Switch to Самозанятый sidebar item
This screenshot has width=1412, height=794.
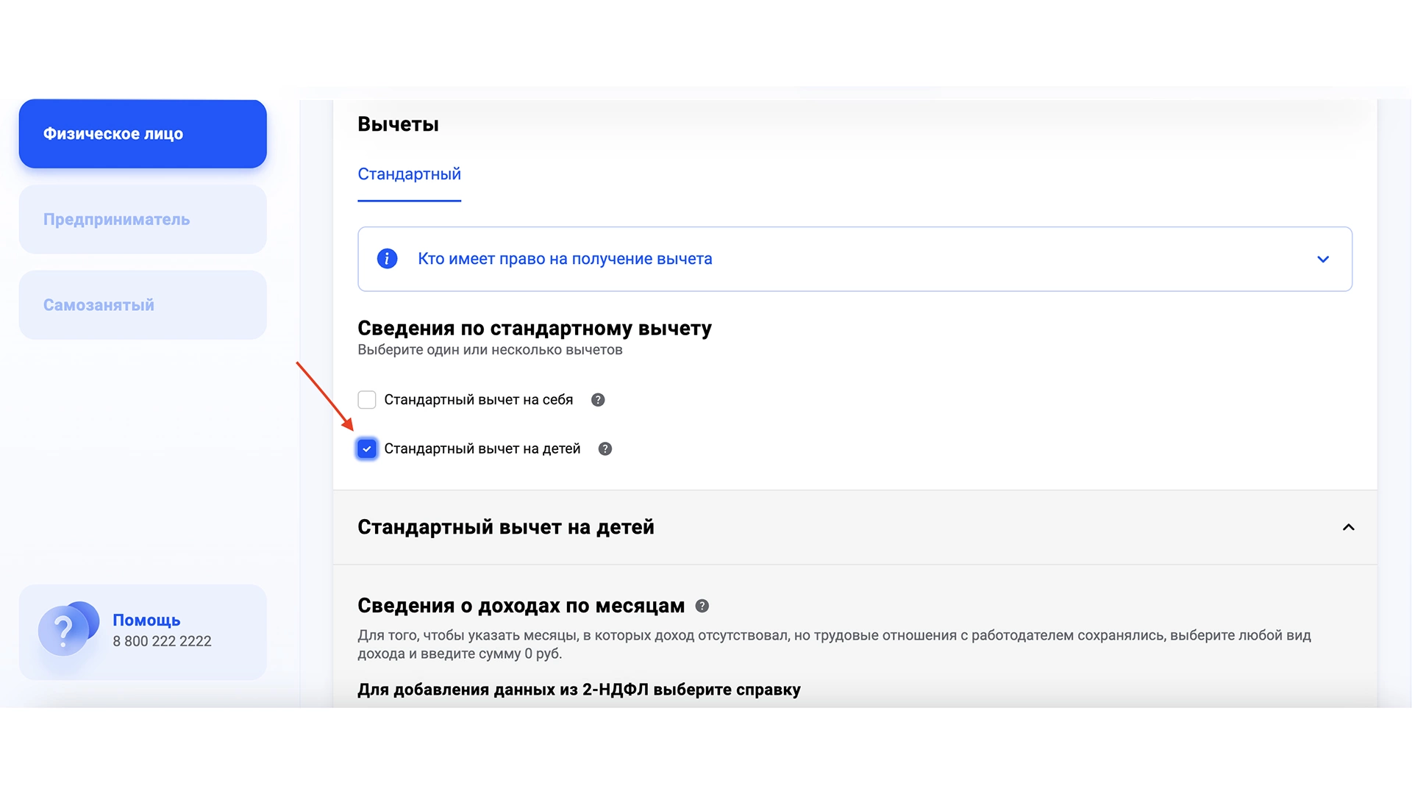click(x=143, y=305)
